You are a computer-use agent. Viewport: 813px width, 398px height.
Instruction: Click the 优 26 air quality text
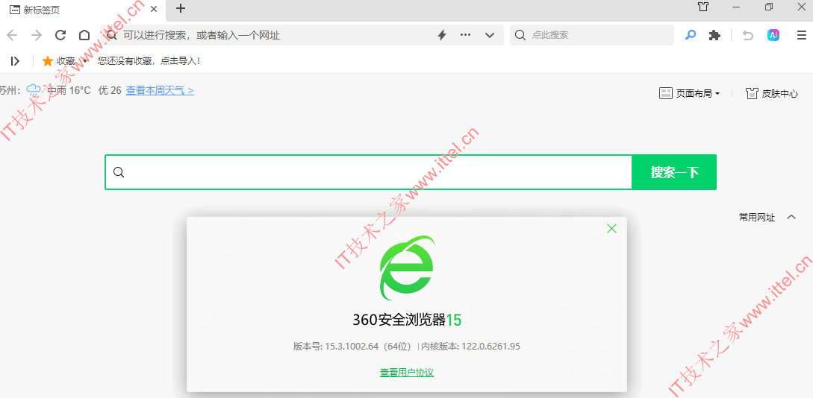[110, 91]
